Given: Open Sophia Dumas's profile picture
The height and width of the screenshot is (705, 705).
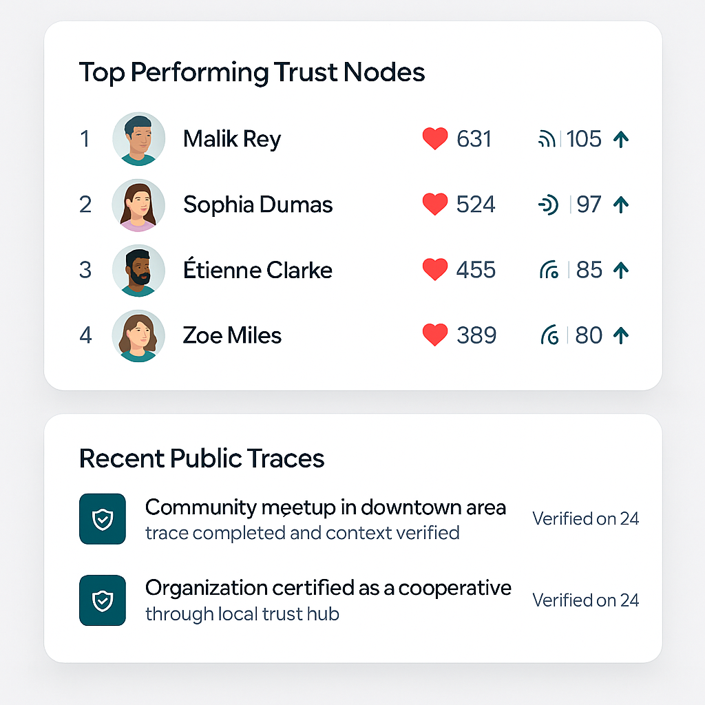Looking at the screenshot, I should click(x=138, y=205).
